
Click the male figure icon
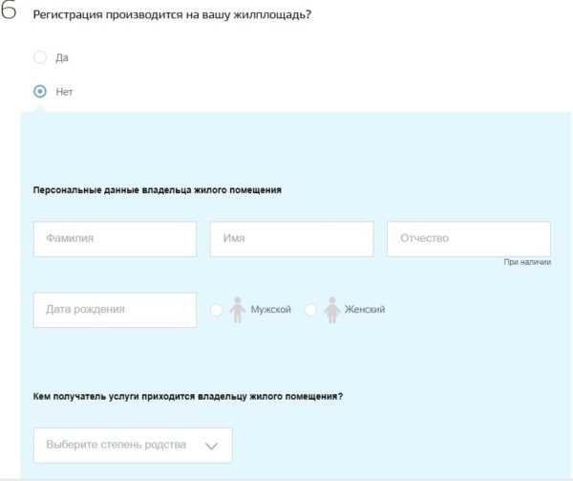click(x=236, y=310)
